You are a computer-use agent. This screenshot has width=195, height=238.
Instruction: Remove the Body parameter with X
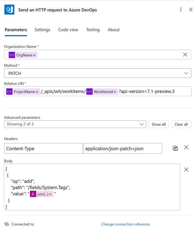pos(186,170)
